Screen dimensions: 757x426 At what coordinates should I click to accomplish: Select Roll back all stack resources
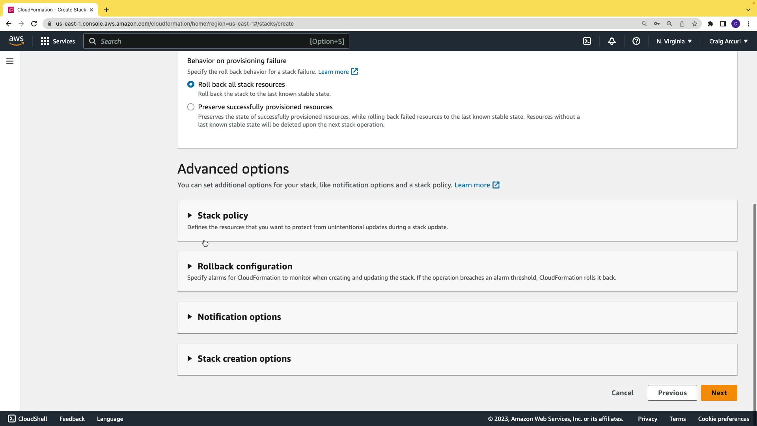point(191,84)
